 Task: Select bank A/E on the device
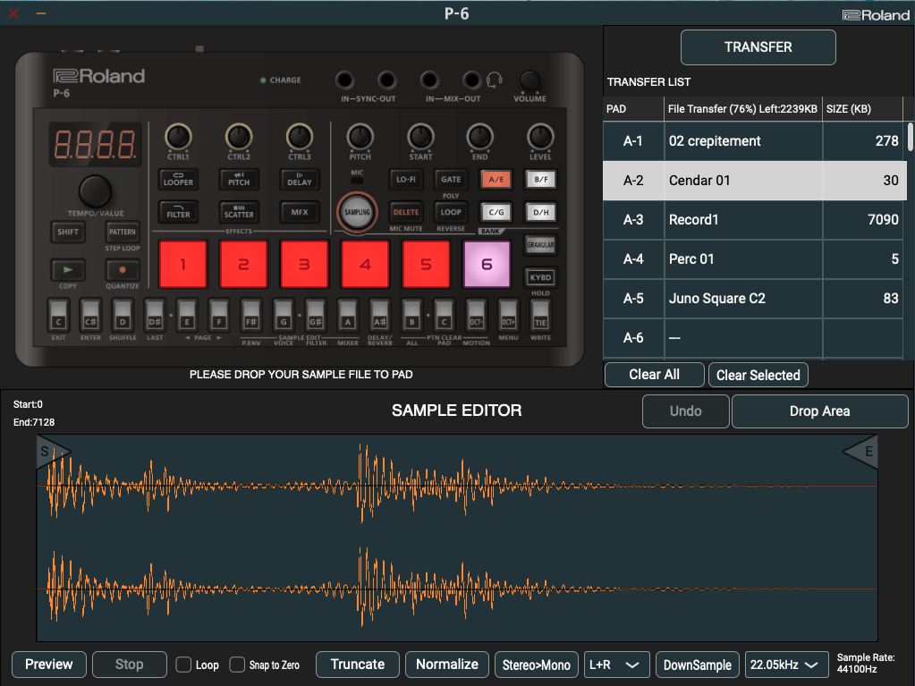point(495,179)
